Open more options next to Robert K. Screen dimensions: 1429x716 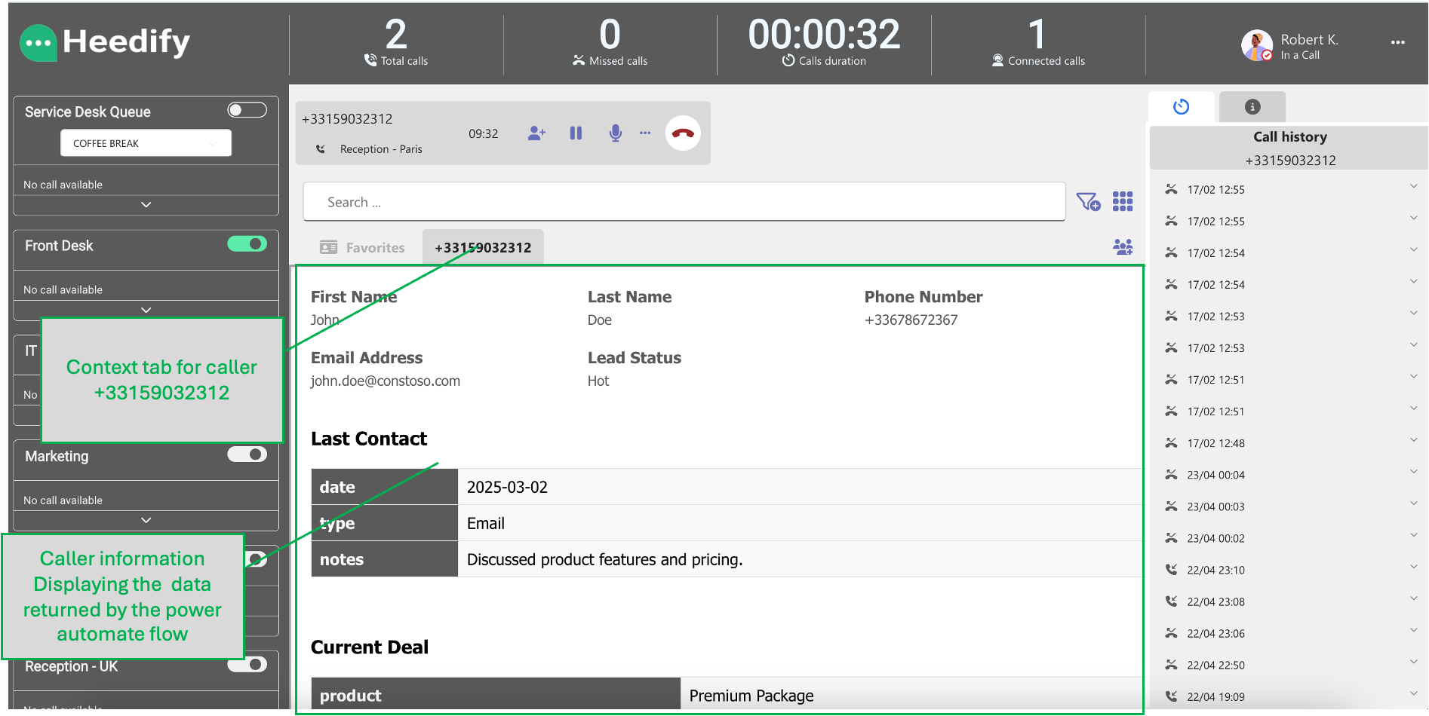click(1397, 43)
